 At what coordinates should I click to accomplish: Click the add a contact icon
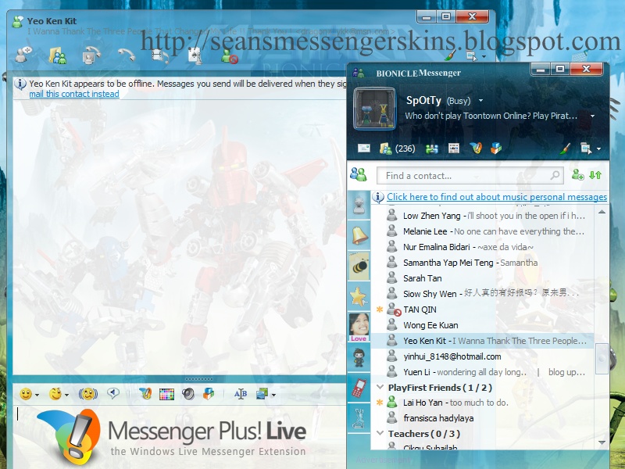577,174
